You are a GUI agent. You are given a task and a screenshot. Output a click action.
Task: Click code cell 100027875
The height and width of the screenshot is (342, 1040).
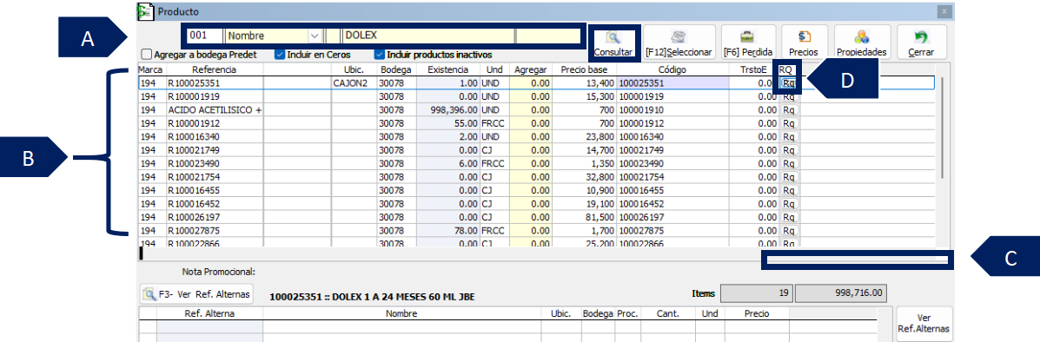coord(672,231)
